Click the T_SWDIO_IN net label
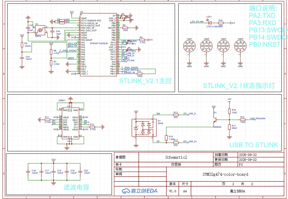The width and height of the screenshot is (288, 199). click(128, 72)
